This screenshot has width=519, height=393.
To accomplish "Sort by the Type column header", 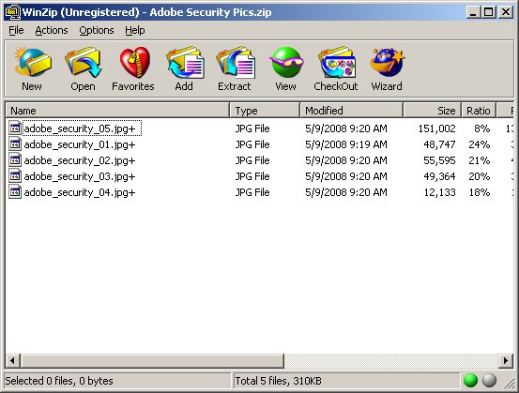I will tap(265, 110).
